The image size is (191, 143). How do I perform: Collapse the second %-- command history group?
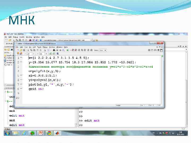click(x=5, y=101)
